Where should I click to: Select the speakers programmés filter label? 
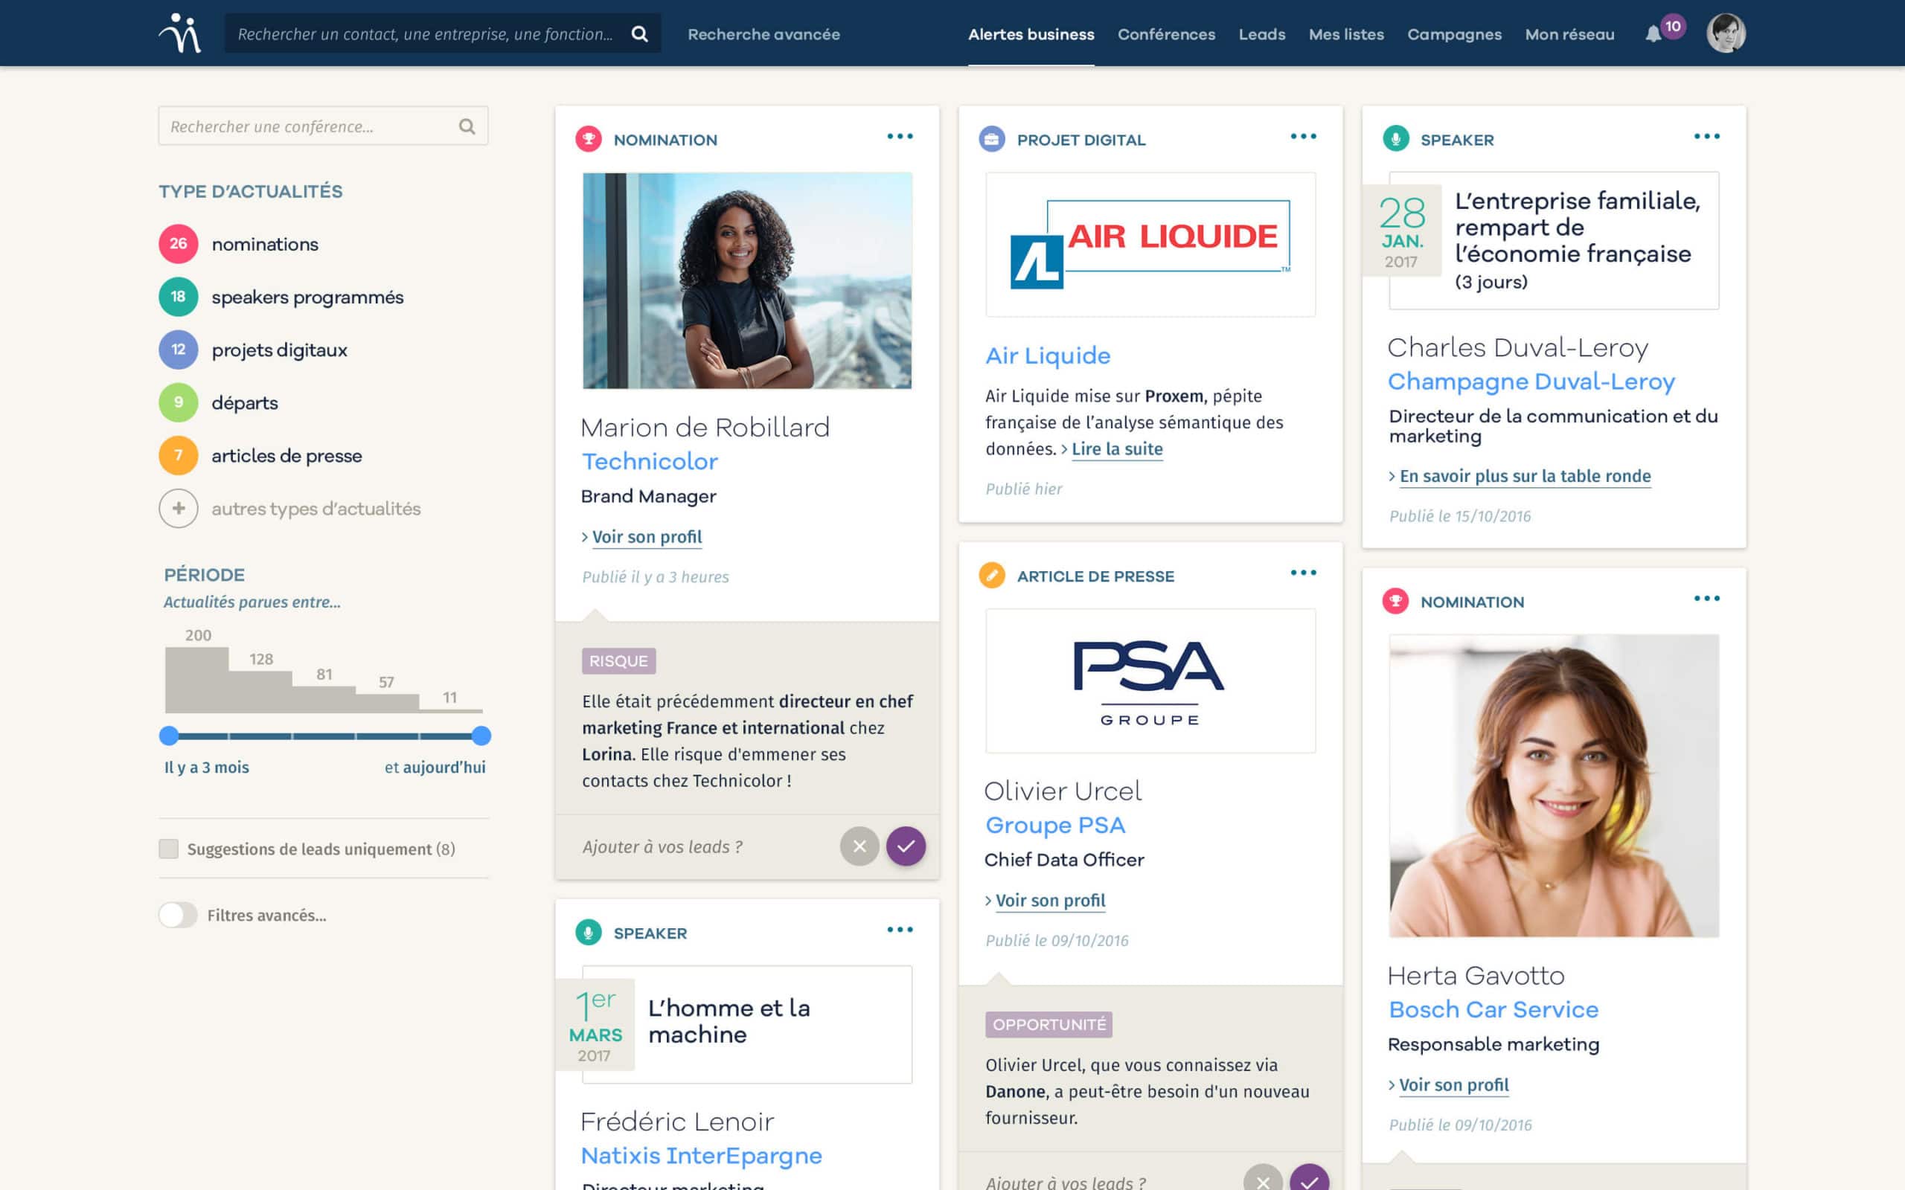pyautogui.click(x=307, y=297)
